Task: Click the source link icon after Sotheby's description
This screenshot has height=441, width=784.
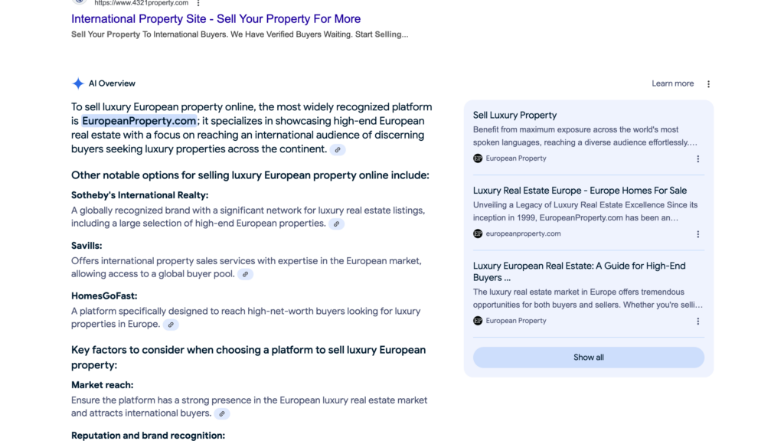Action: (336, 224)
